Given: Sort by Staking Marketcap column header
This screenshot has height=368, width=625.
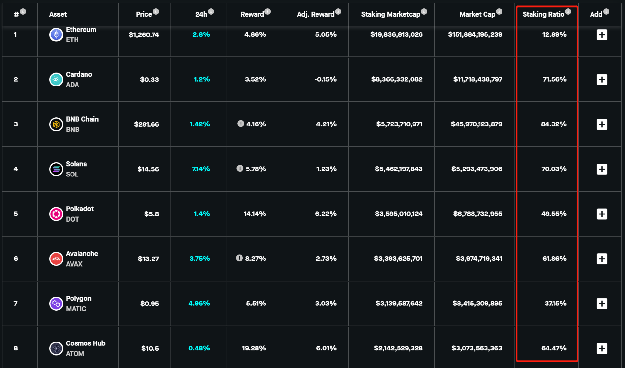Looking at the screenshot, I should [x=390, y=14].
